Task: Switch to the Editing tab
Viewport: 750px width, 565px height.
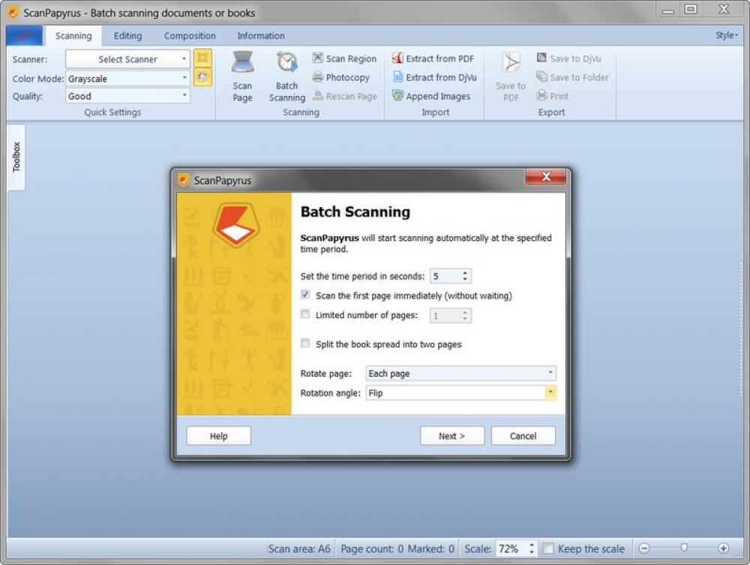Action: pos(127,36)
